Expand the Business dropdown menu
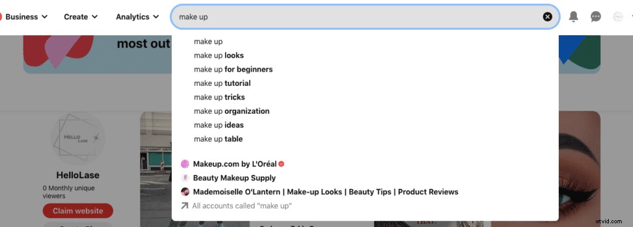This screenshot has height=227, width=633. click(x=26, y=17)
